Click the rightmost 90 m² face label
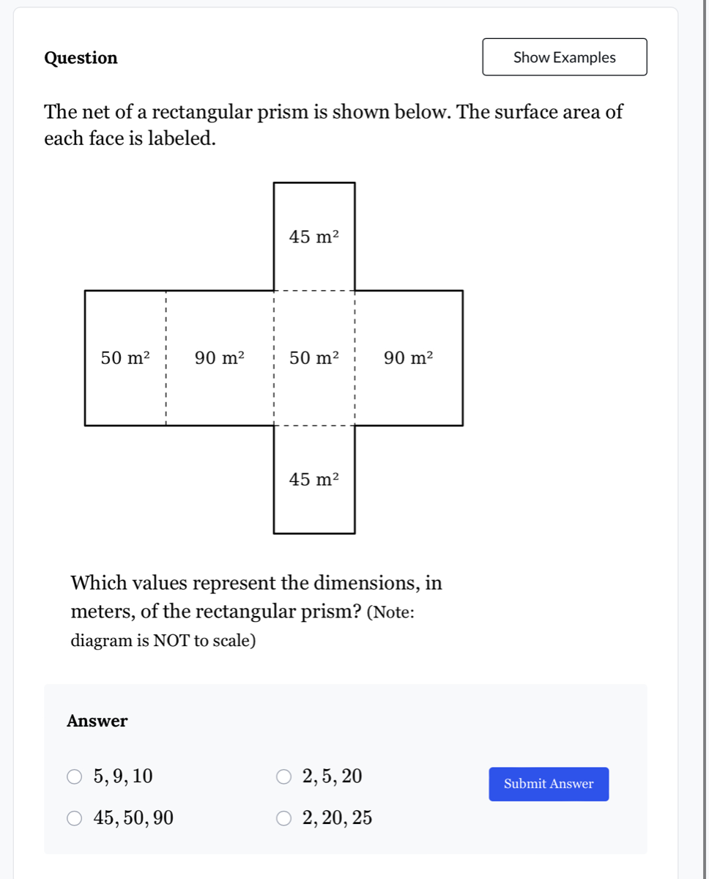Viewport: 709px width, 879px height. pos(407,358)
